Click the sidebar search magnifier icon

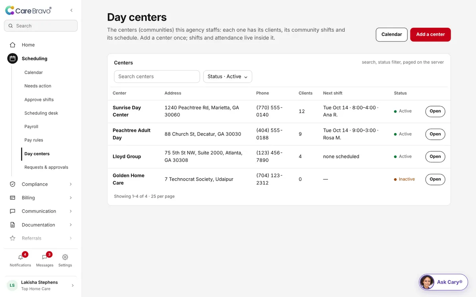[11, 26]
